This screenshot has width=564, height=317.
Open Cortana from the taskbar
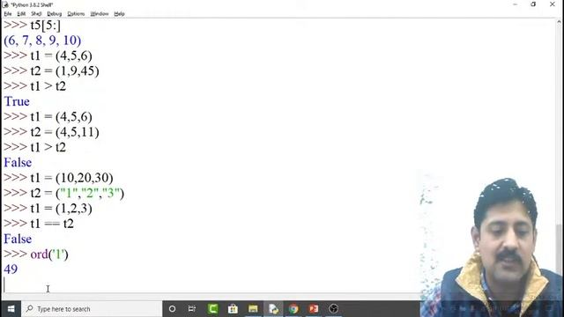point(172,309)
